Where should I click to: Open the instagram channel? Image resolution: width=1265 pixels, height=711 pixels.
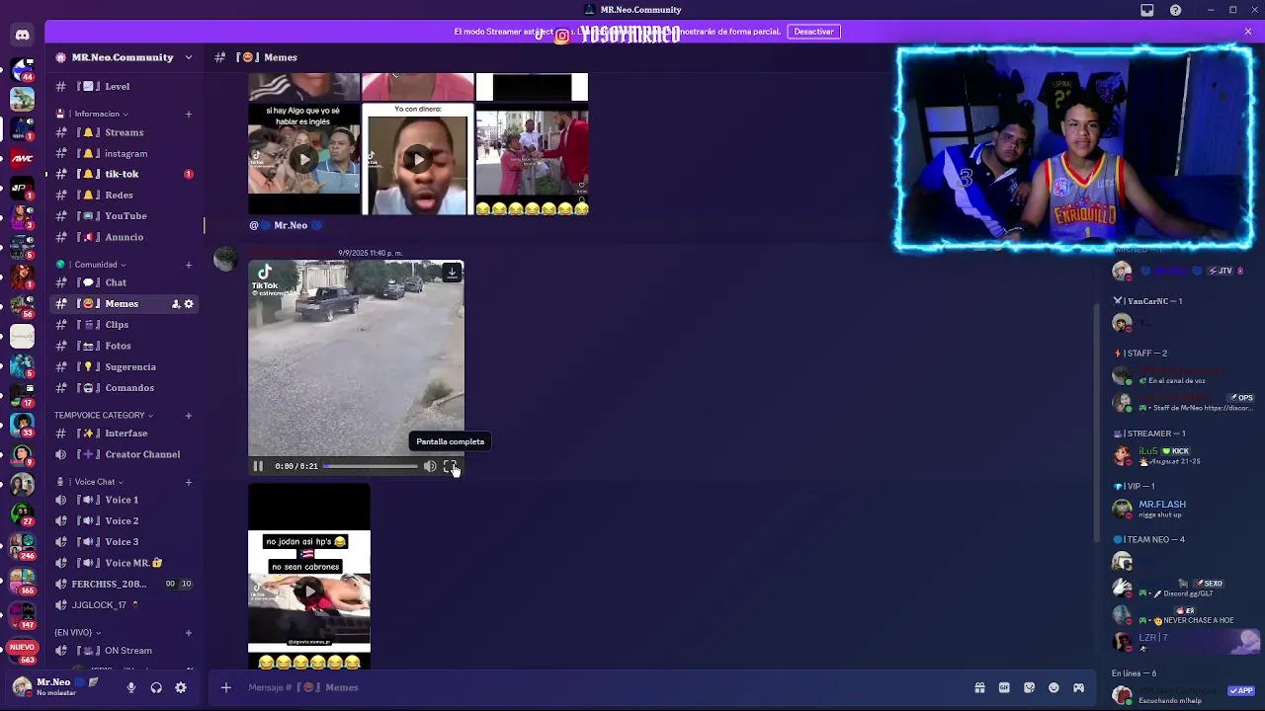point(125,153)
